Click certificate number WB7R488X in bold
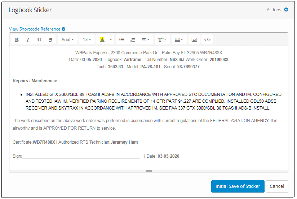 44,142
